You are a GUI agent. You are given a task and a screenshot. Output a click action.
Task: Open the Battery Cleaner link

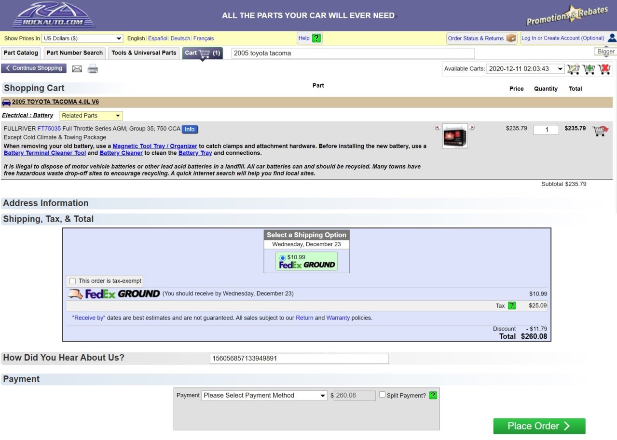[121, 153]
